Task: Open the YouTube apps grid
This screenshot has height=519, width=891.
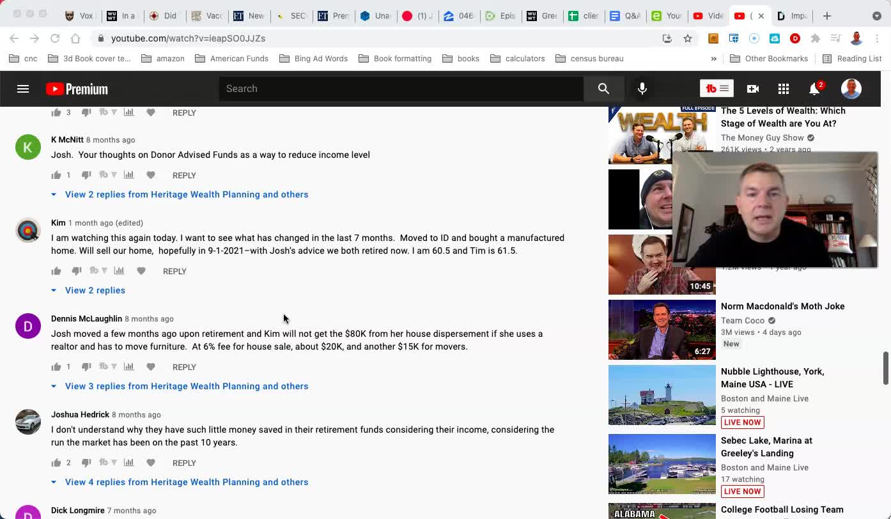Action: (784, 89)
